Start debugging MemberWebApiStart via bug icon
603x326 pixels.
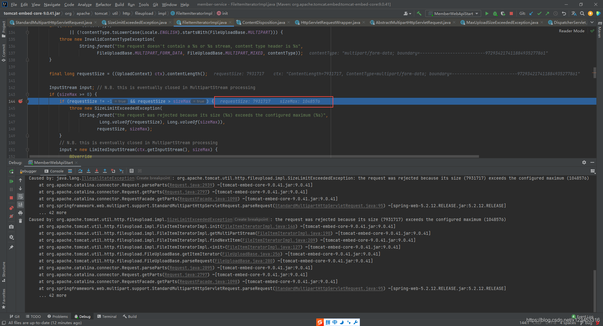pos(495,13)
